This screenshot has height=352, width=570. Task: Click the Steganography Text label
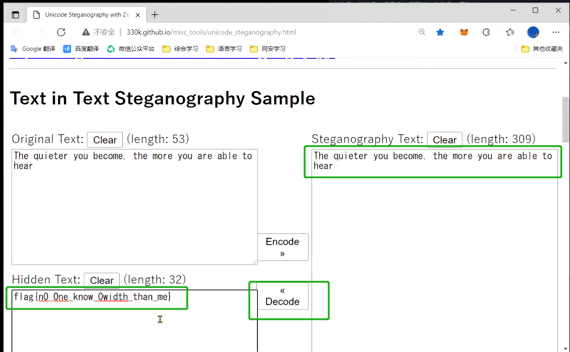[x=368, y=139]
